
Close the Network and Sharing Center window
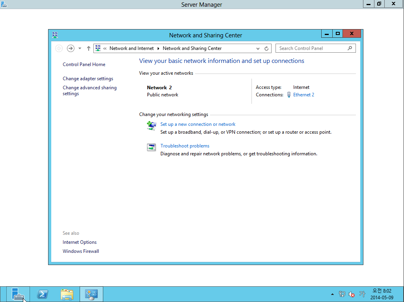[x=352, y=34]
